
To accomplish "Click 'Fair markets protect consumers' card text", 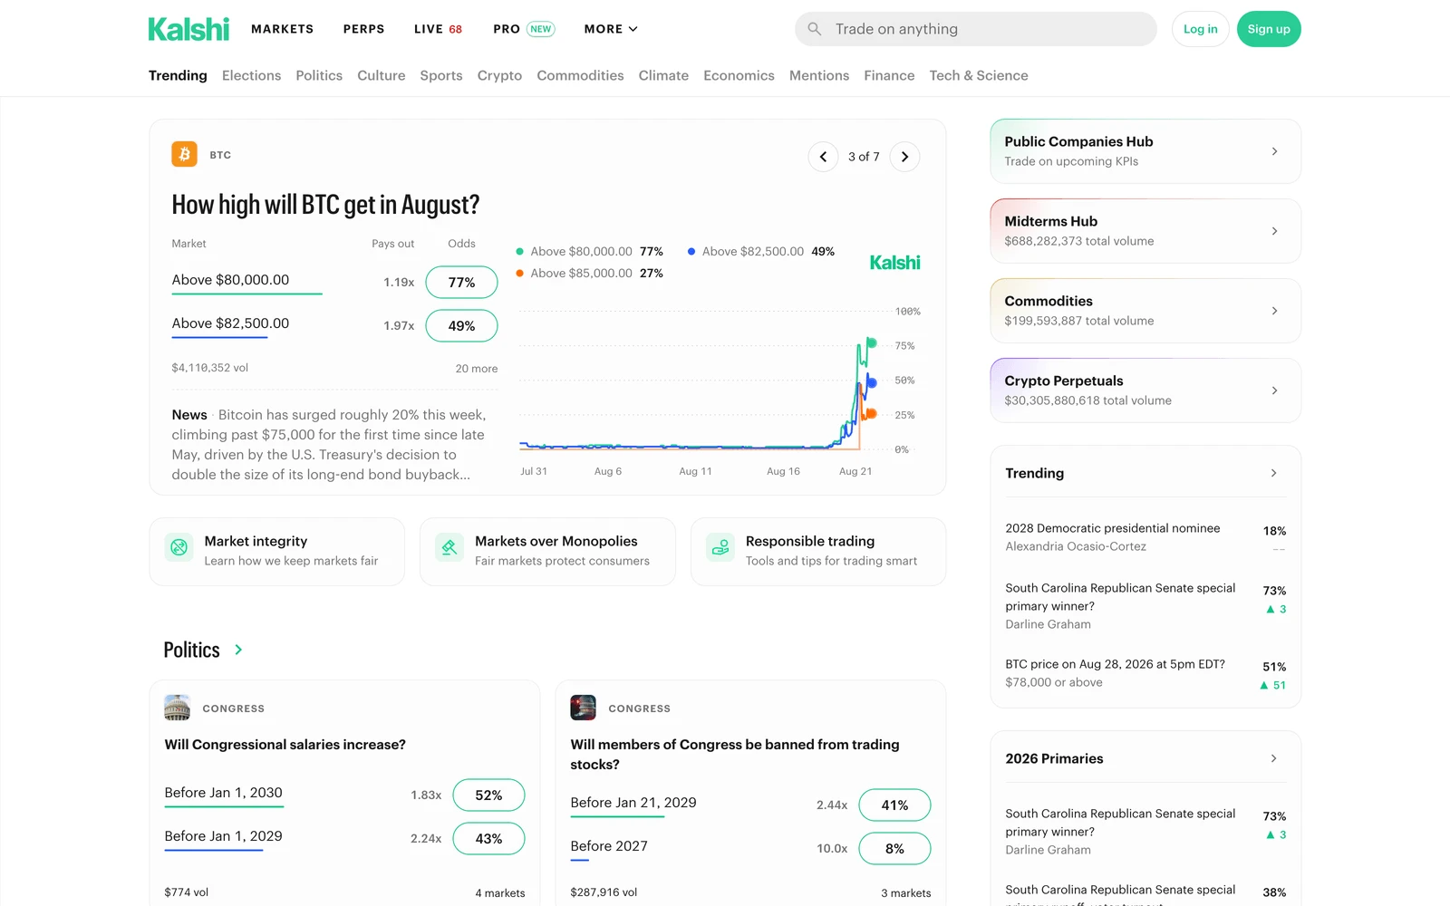I will (562, 561).
